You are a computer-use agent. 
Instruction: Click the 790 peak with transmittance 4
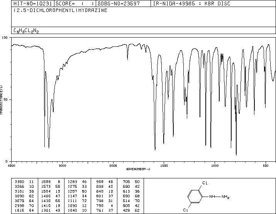tap(105, 205)
